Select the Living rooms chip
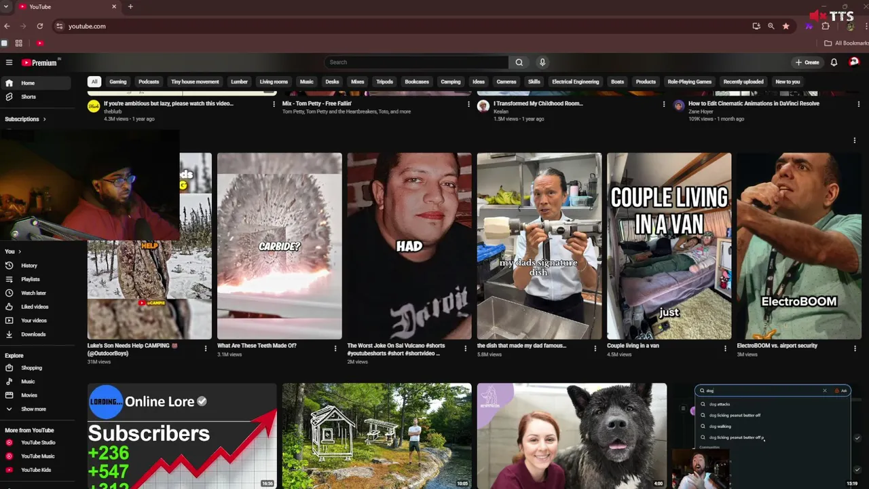 pos(274,81)
